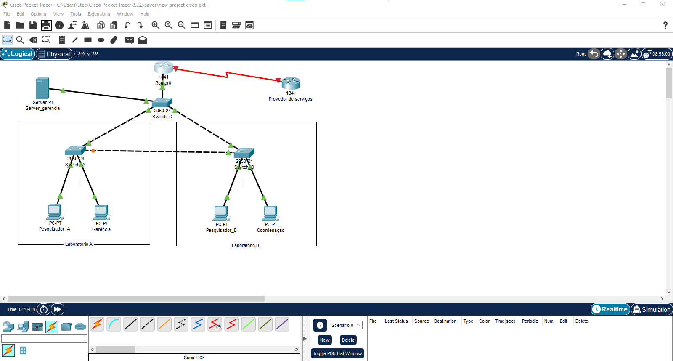Click the Print toolbar icon
This screenshot has height=361, width=673.
(x=46, y=25)
